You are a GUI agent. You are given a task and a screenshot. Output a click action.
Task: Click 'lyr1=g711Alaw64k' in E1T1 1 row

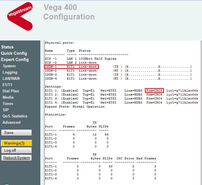point(182,91)
